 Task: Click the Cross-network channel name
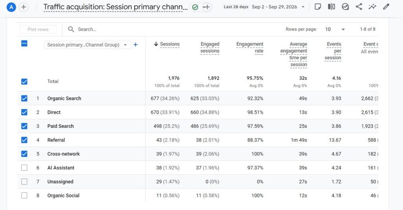[x=63, y=154]
